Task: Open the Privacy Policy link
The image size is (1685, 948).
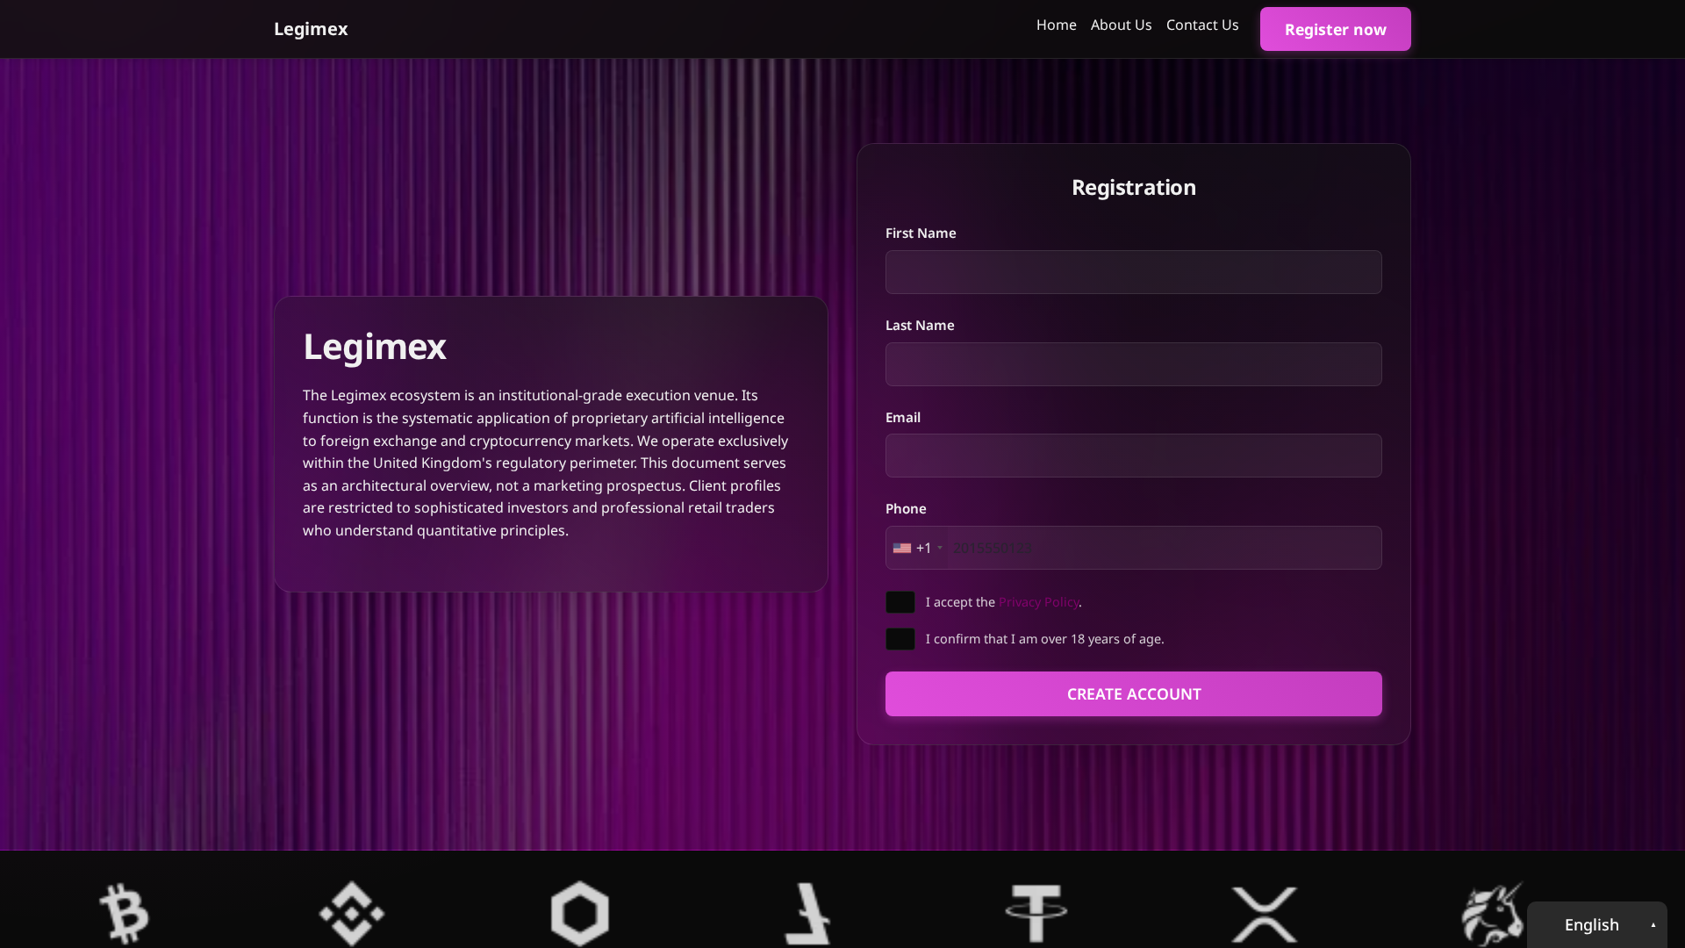Action: click(1038, 602)
